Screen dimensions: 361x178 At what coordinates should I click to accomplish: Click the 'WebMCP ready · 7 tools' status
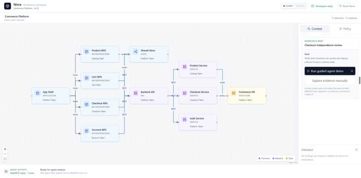click(22, 173)
